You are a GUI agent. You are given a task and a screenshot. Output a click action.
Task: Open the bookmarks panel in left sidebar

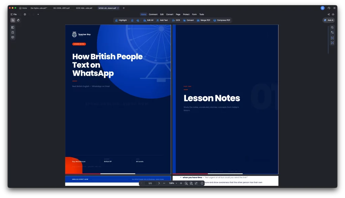click(x=13, y=33)
